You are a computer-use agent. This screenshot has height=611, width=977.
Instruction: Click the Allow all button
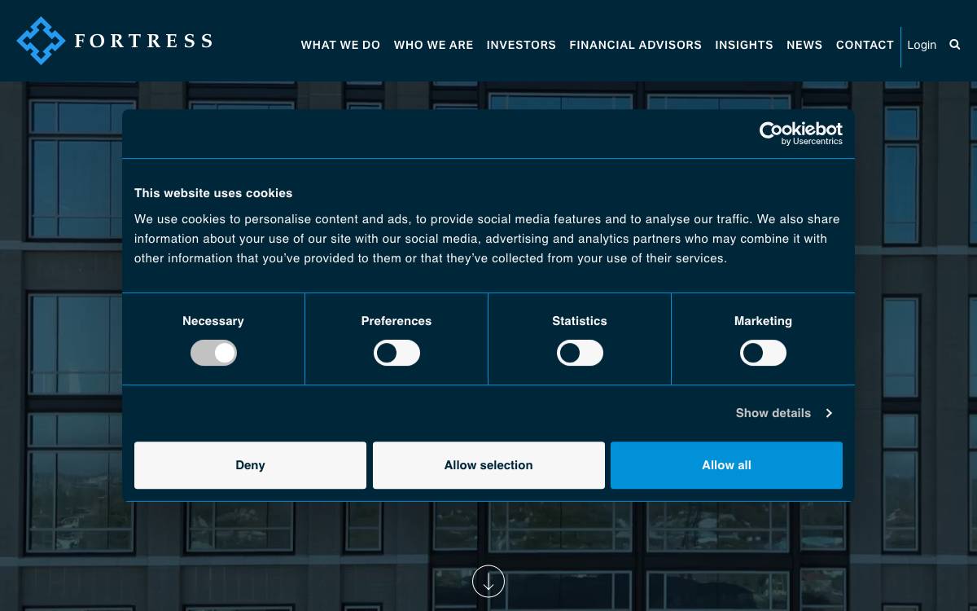coord(726,465)
